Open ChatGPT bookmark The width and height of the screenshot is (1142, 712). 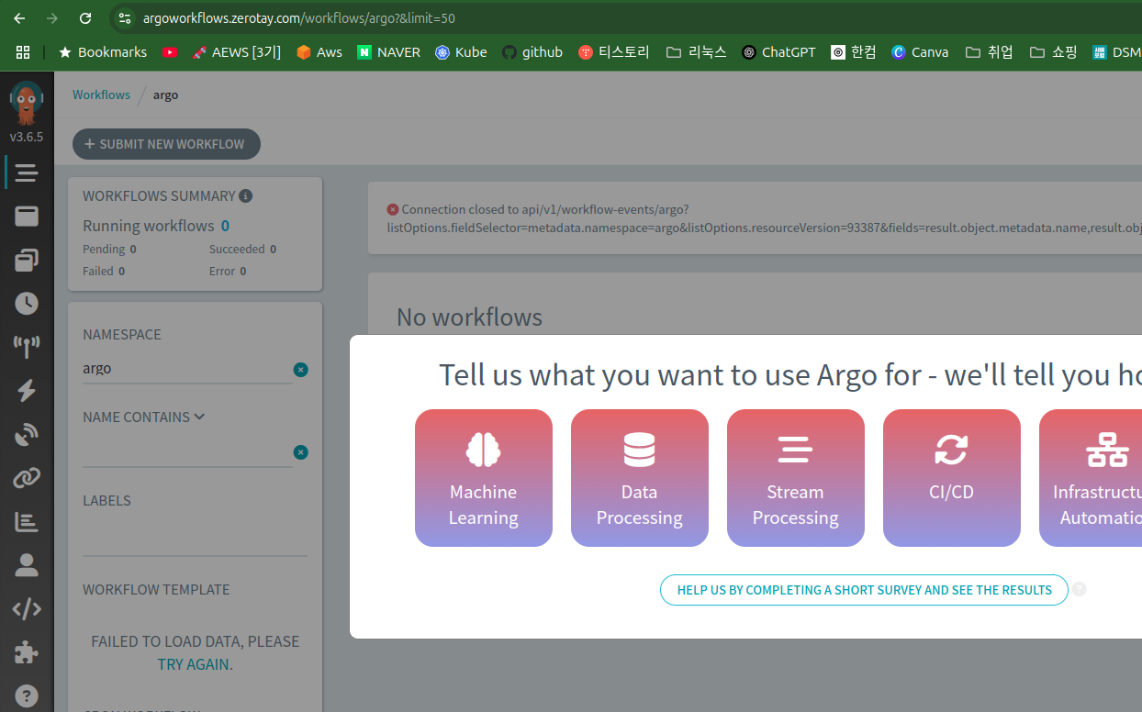779,52
